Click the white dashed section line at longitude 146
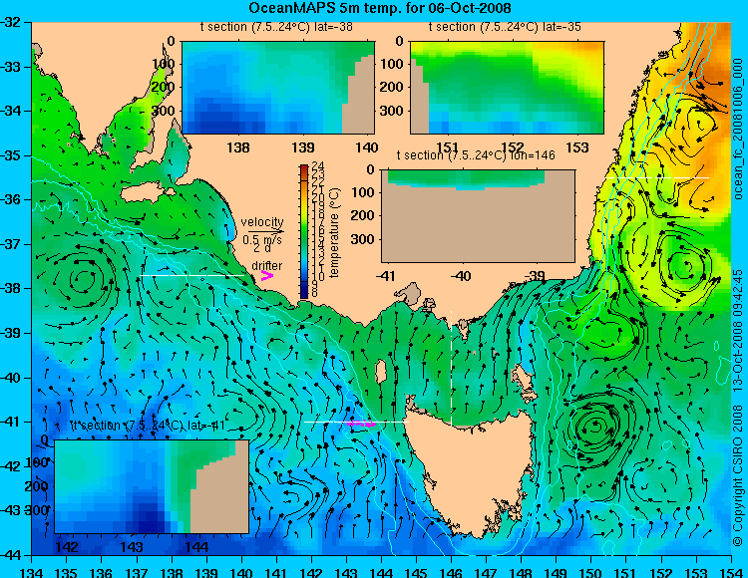Screen dimensions: 748x578 tap(451, 368)
